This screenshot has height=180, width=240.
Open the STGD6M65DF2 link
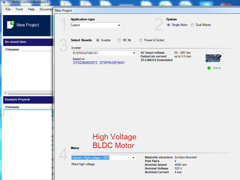pos(85,63)
